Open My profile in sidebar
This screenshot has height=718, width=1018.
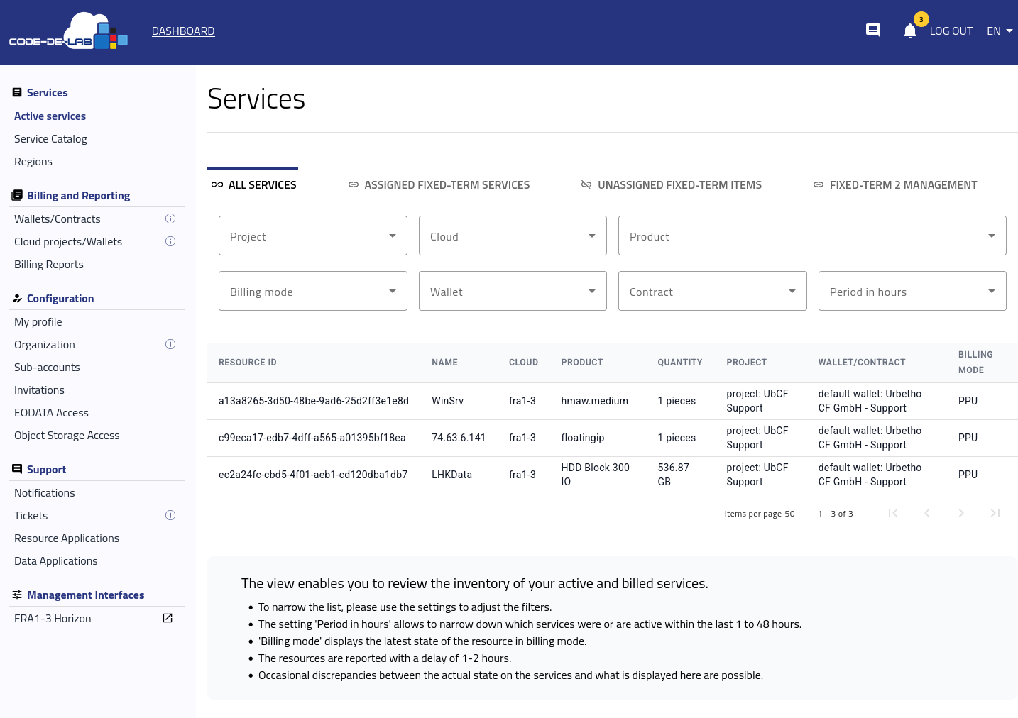click(x=38, y=322)
